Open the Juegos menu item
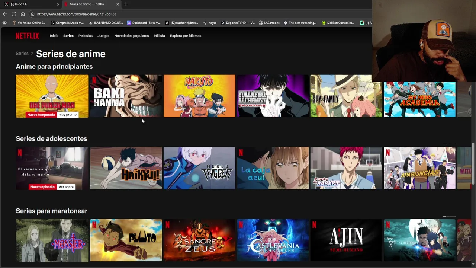The height and width of the screenshot is (268, 476). [x=103, y=36]
